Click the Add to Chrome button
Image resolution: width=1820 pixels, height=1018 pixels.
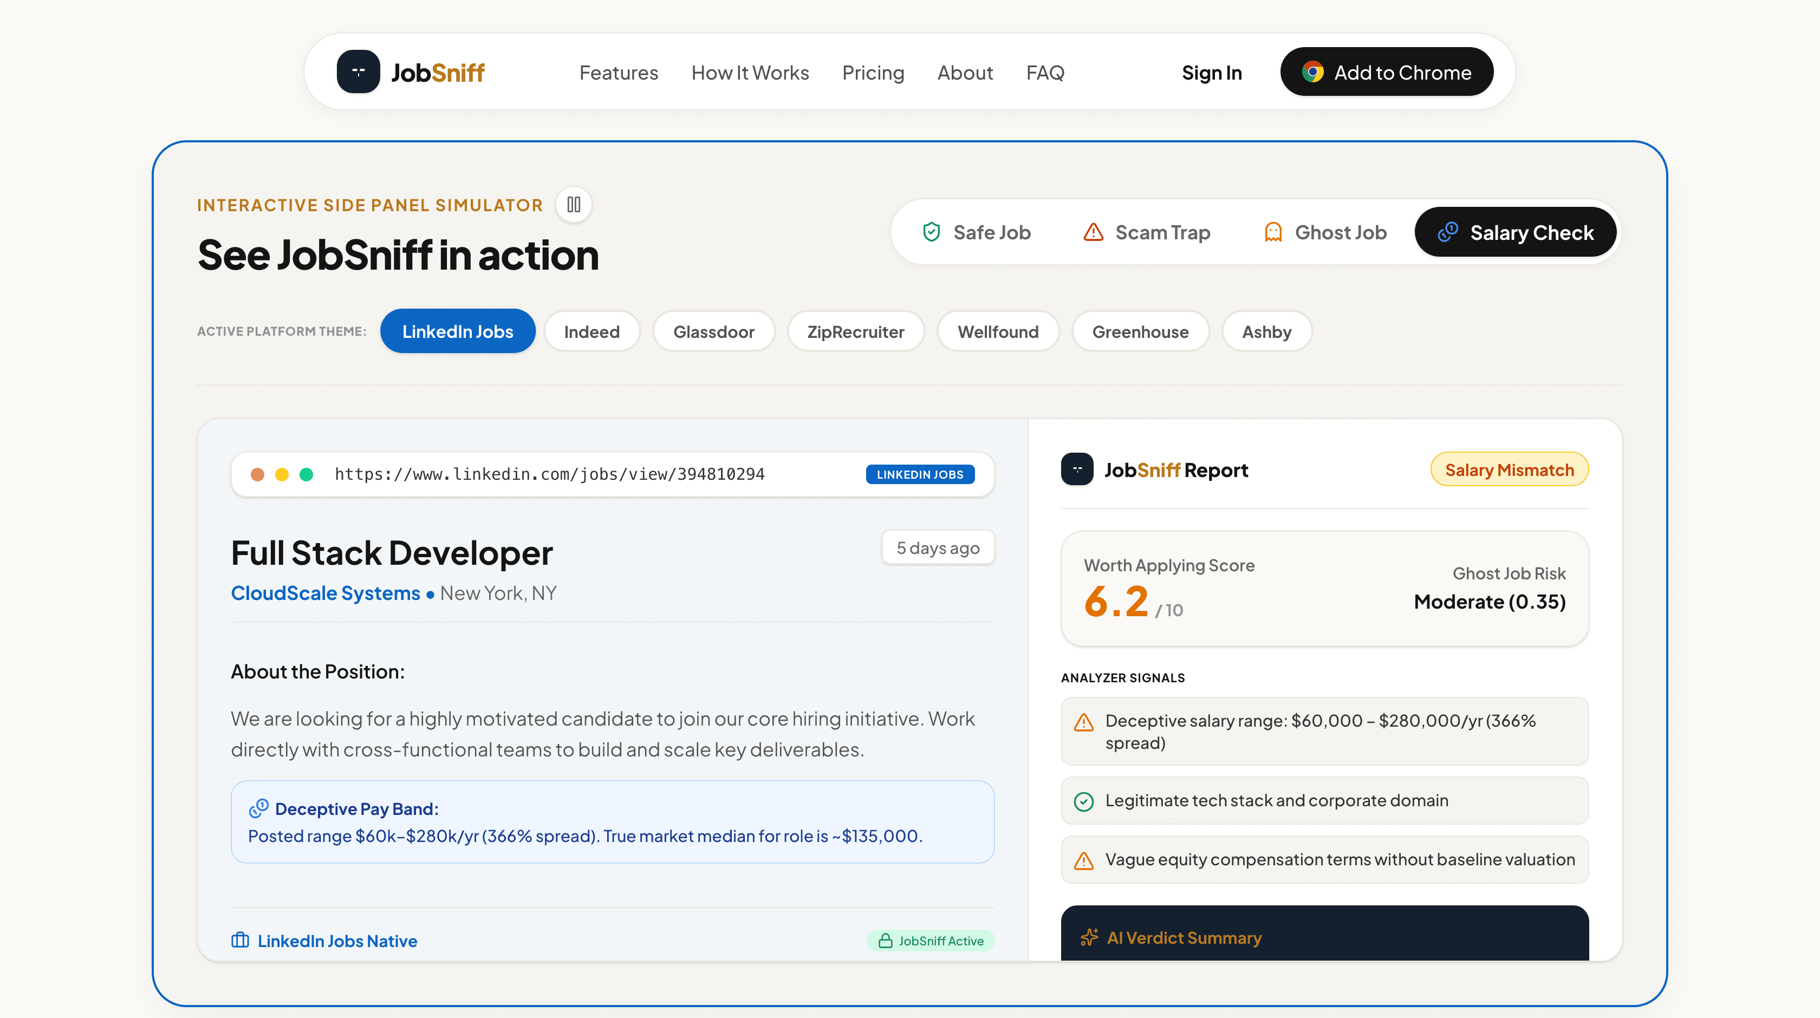tap(1386, 72)
